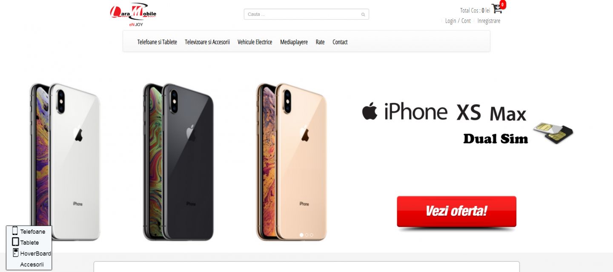Click the red Vezi oferta! button
Image resolution: width=613 pixels, height=272 pixels.
[x=456, y=212]
